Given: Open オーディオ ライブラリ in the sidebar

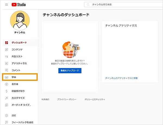Looking at the screenshot, I should [20, 105].
